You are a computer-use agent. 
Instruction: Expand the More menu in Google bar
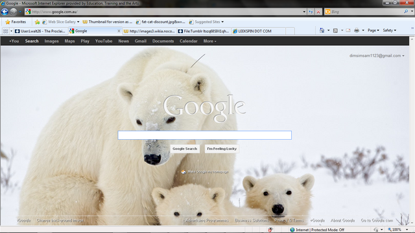coord(209,41)
